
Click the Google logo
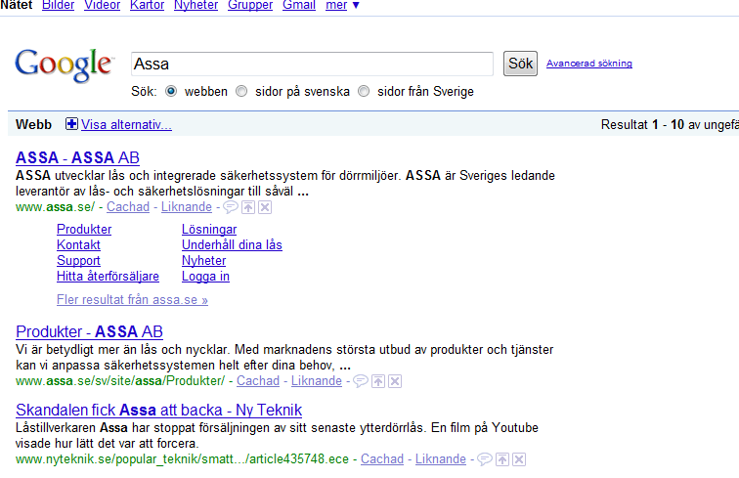click(x=65, y=65)
